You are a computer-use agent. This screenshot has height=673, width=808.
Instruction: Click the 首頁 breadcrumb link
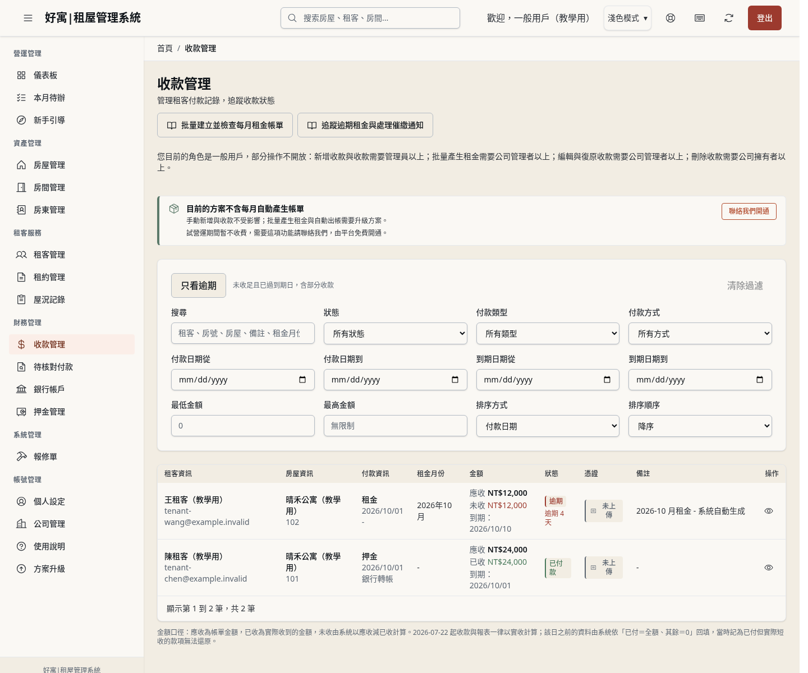tap(165, 48)
